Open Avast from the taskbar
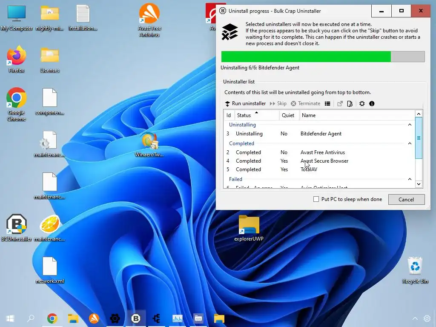This screenshot has height=327, width=436. coord(94,318)
